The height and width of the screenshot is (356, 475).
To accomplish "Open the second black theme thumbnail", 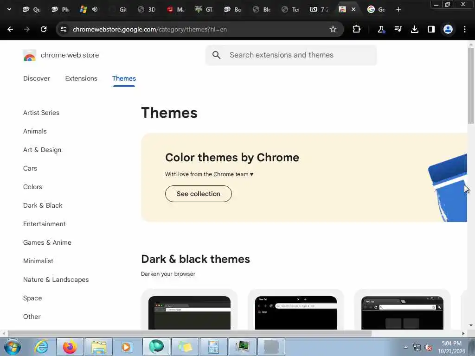I will pyautogui.click(x=295, y=313).
